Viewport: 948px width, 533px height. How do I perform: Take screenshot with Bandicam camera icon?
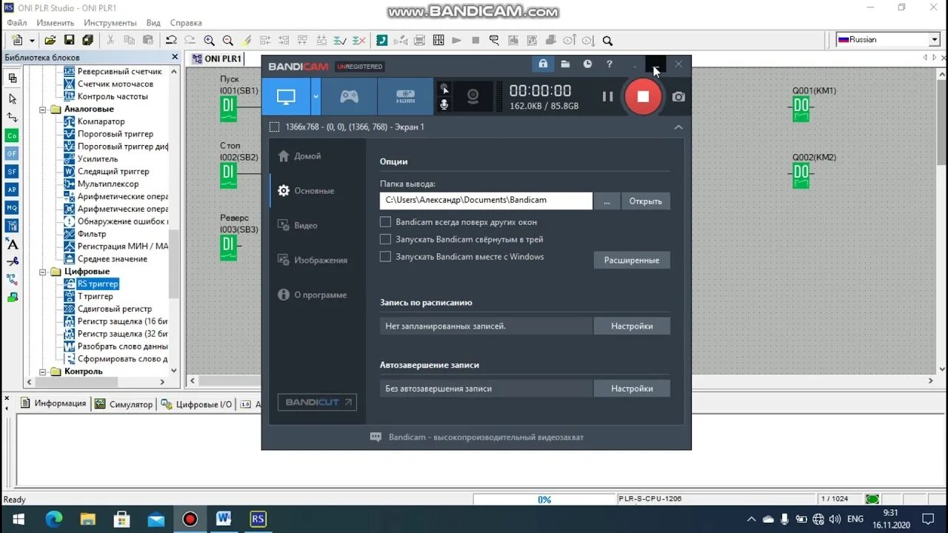[678, 96]
